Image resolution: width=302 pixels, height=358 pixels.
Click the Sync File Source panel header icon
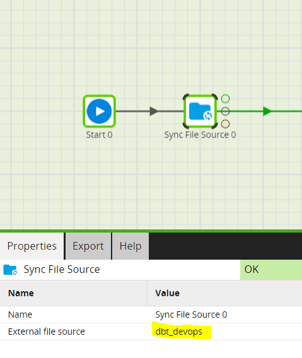[x=10, y=270]
